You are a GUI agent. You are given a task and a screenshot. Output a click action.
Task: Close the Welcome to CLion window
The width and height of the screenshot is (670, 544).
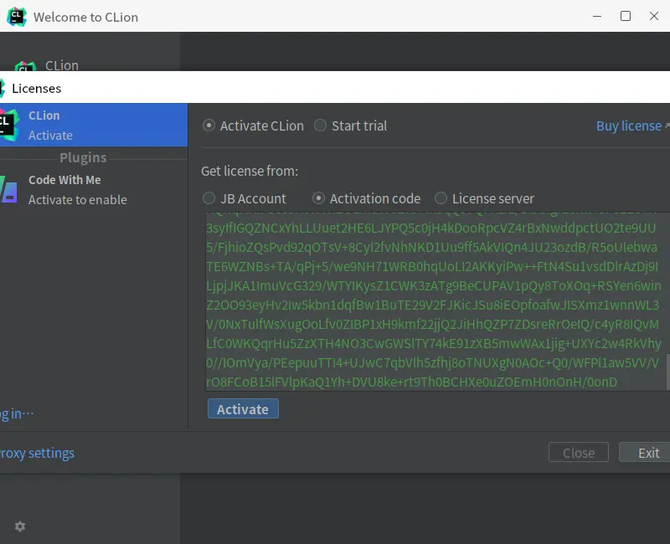(654, 16)
